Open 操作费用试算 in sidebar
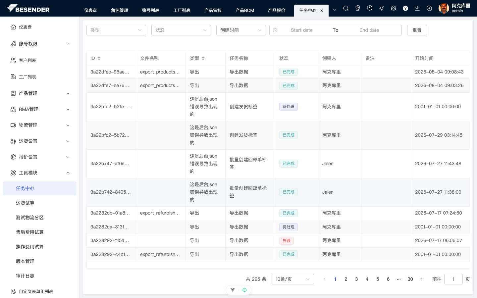Screen dimensions: 477x298 click(x=40, y=247)
